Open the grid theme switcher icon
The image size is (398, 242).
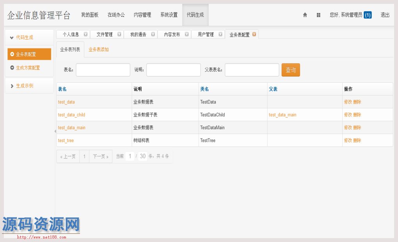318,15
